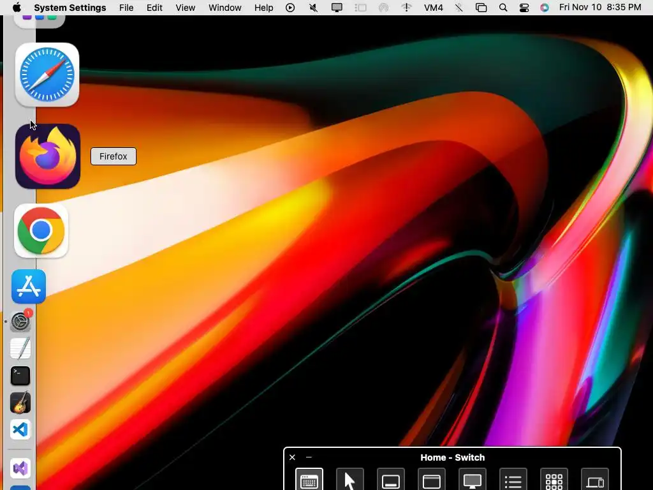
Task: Select Dock item in Switch panel
Action: pos(391,480)
